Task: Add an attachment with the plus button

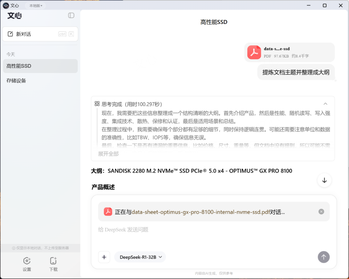Action: 104,257
